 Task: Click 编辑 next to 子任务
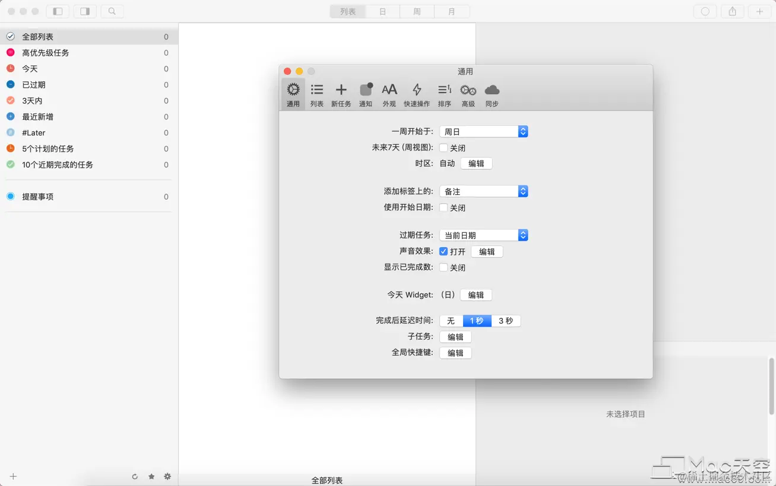point(455,337)
